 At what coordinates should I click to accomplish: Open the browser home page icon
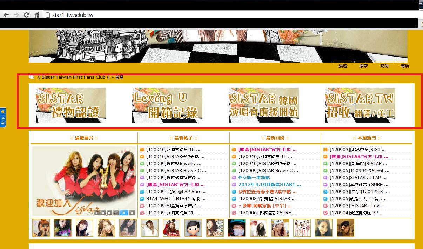[x=36, y=15]
